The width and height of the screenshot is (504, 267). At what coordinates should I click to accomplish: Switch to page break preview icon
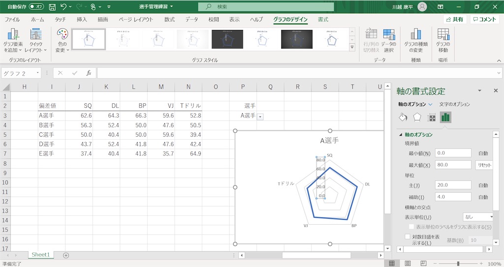[423, 264]
